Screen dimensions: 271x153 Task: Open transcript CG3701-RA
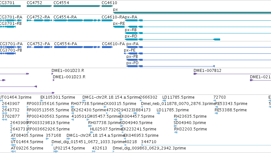[x=11, y=17]
